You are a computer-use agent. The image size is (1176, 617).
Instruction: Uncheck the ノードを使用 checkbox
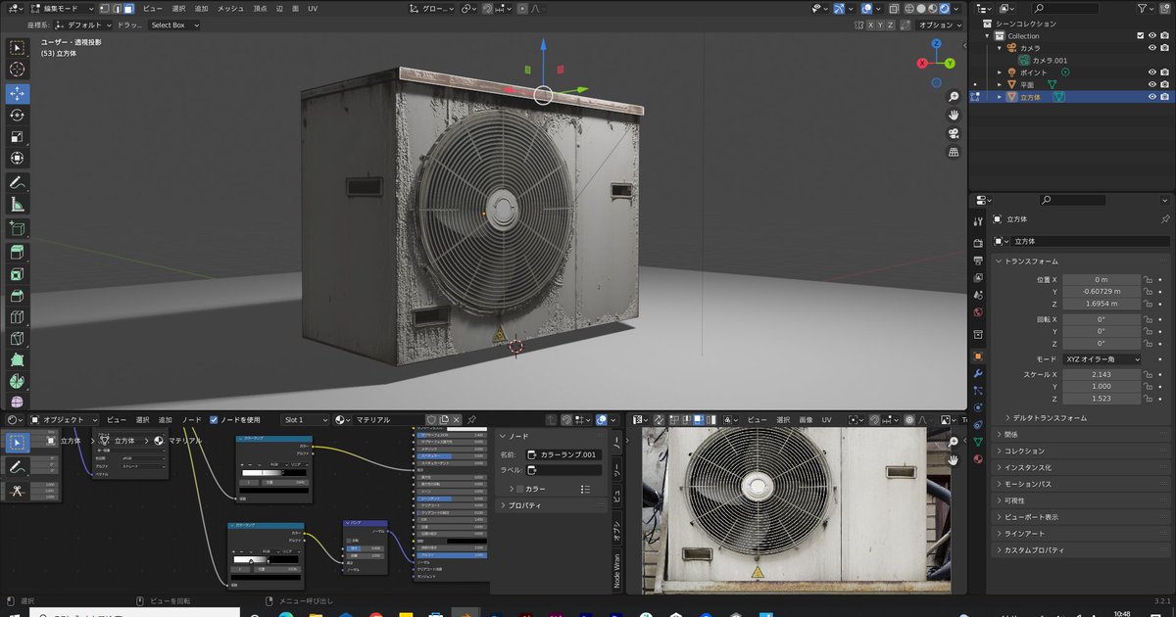click(214, 420)
